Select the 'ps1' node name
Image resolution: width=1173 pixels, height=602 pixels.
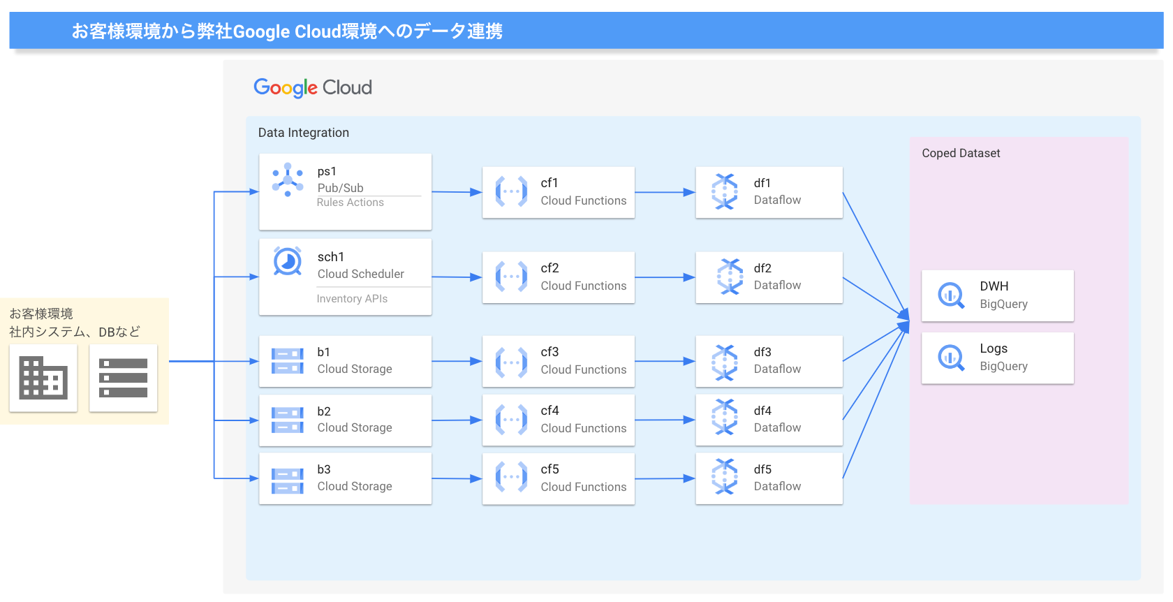(x=327, y=172)
